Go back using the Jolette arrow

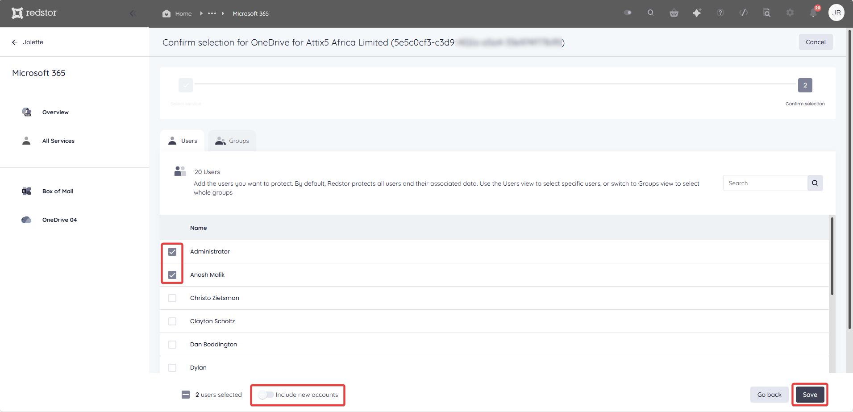[14, 42]
